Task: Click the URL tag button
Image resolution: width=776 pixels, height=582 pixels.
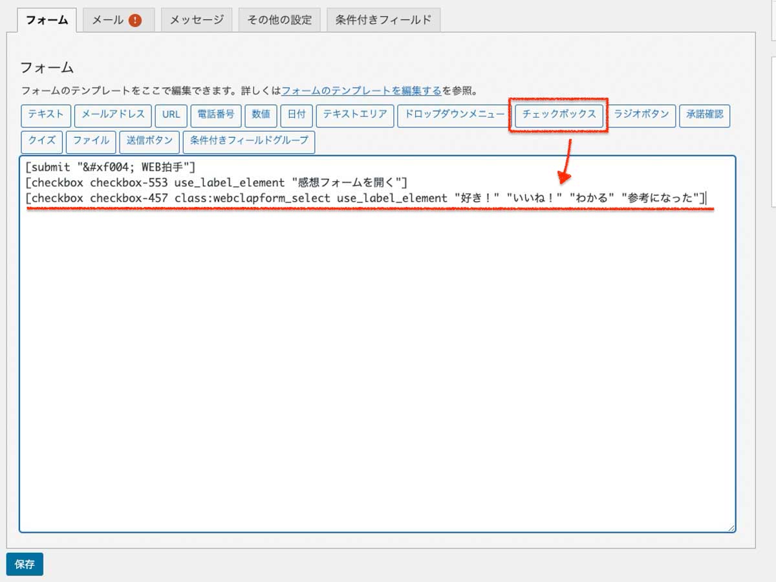Action: pyautogui.click(x=171, y=115)
